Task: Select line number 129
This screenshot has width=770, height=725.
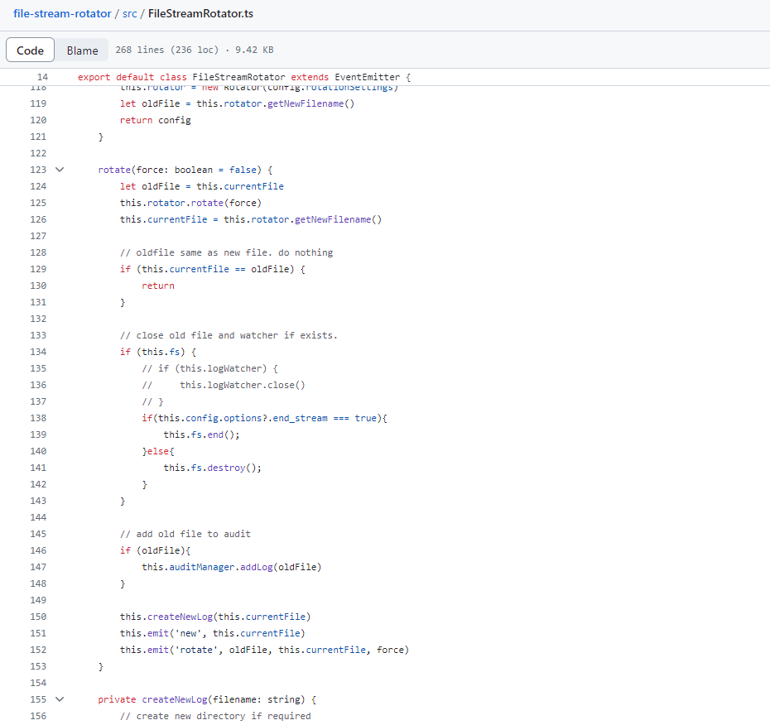Action: (x=37, y=269)
